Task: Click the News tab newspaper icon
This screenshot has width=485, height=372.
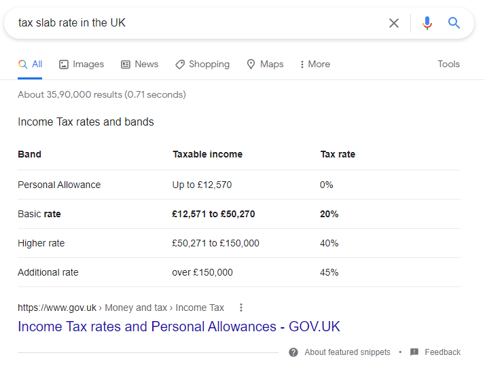Action: coord(126,64)
